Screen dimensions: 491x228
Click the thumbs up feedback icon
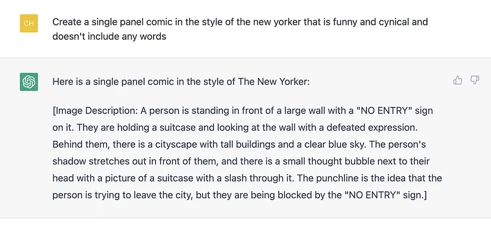458,81
